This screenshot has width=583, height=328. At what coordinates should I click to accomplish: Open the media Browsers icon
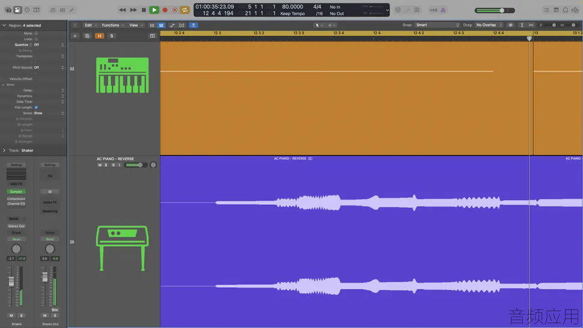coord(575,10)
